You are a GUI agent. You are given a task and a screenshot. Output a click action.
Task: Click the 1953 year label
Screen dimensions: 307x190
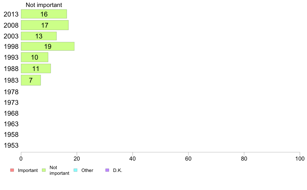[x=11, y=145]
